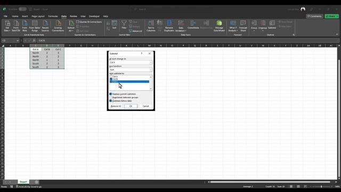Add a new sheet with plus icon
This screenshot has width=341, height=192.
(x=37, y=182)
